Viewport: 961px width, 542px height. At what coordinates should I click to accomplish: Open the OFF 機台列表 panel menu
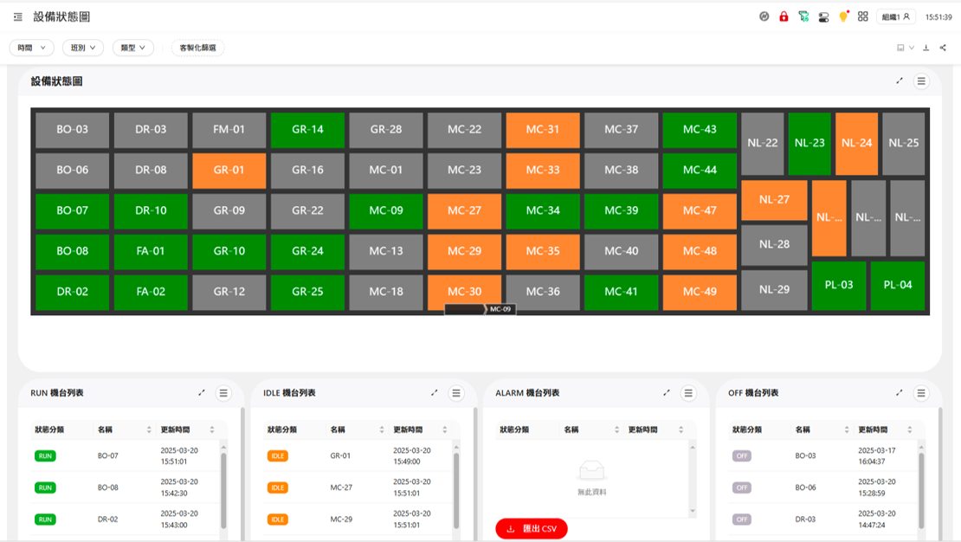(x=921, y=393)
